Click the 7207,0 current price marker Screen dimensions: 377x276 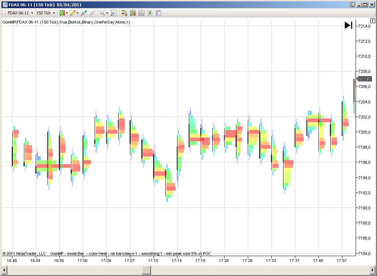point(364,79)
